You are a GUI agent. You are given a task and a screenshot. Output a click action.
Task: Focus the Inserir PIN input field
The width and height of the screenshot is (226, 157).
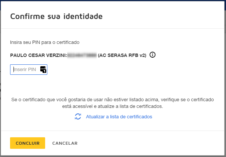tap(29, 70)
